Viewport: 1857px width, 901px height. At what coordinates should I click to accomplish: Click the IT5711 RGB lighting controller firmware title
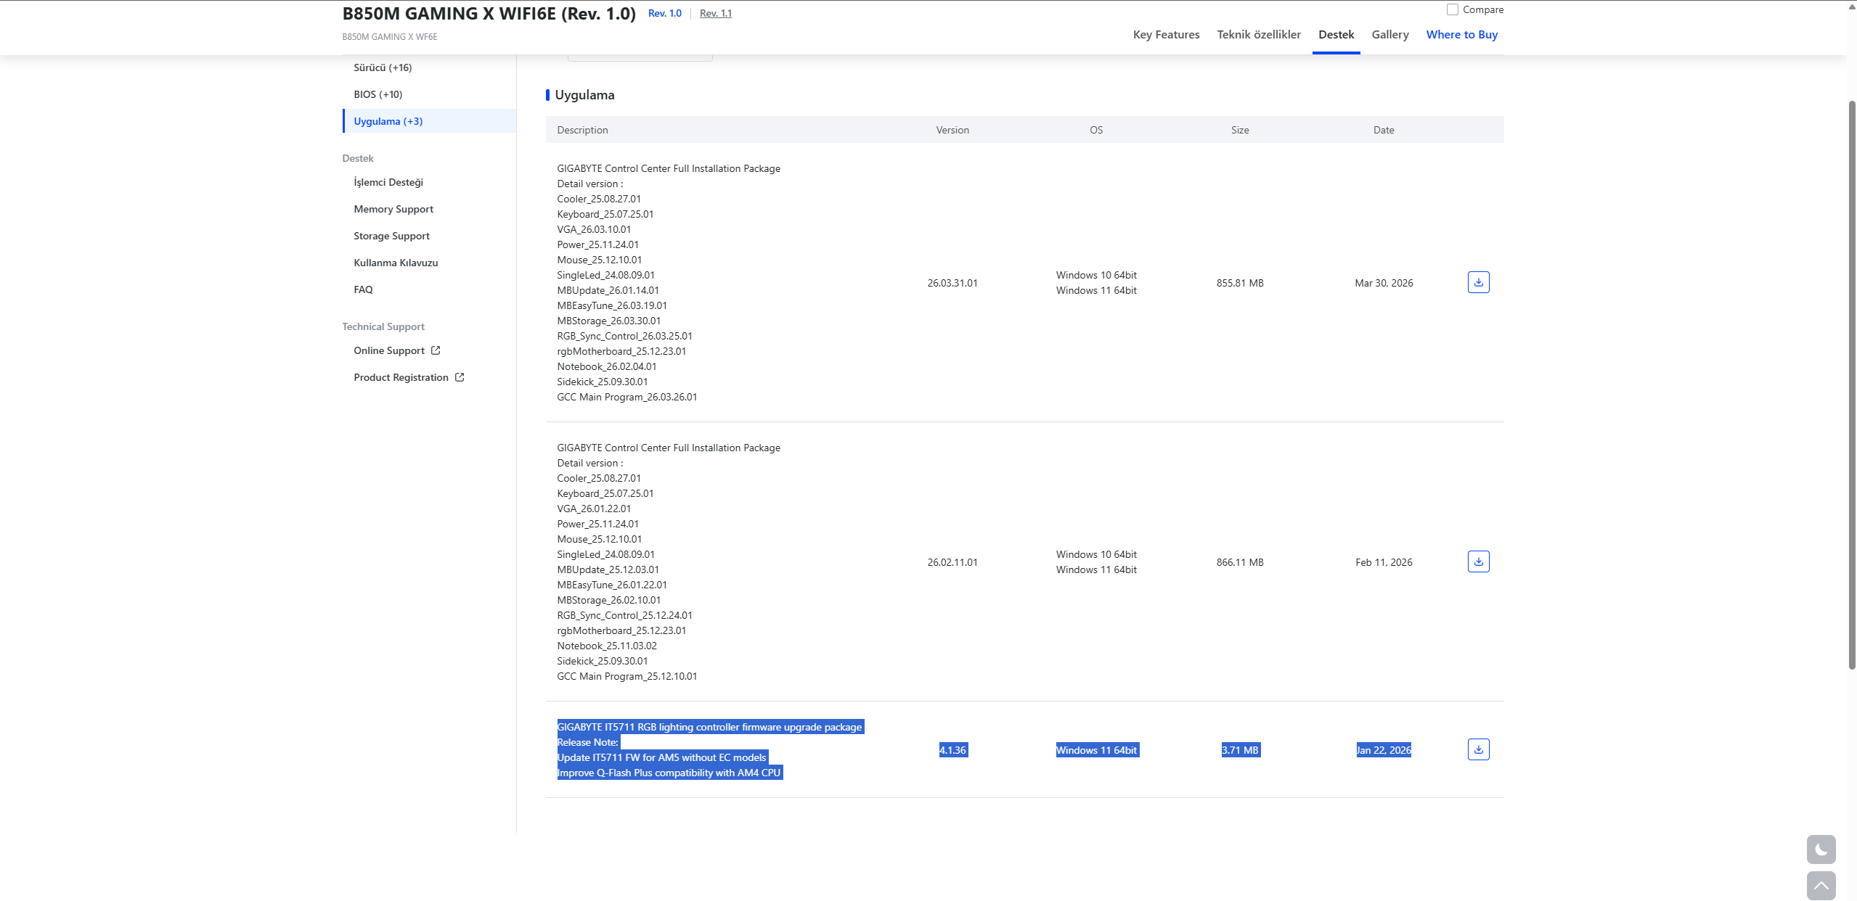[709, 727]
